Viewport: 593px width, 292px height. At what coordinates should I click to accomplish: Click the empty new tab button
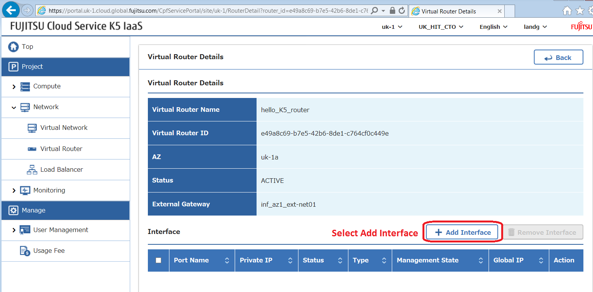(510, 11)
